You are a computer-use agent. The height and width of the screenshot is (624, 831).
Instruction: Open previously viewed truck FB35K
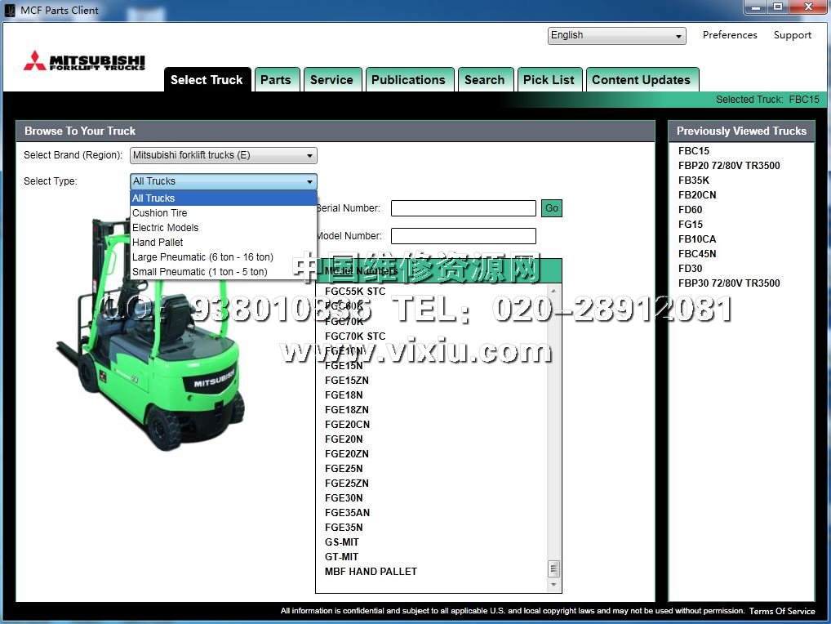694,181
